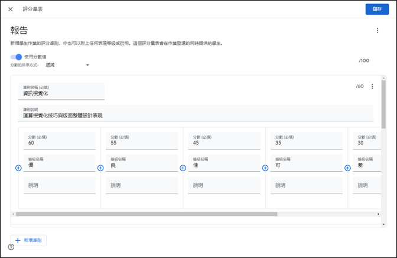Click the horizontal scrollbar thumb under the levels
397x258 pixels.
[147, 214]
